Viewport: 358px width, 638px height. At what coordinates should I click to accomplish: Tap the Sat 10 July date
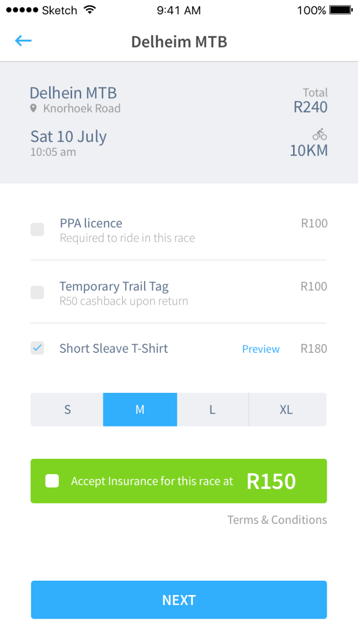point(69,137)
